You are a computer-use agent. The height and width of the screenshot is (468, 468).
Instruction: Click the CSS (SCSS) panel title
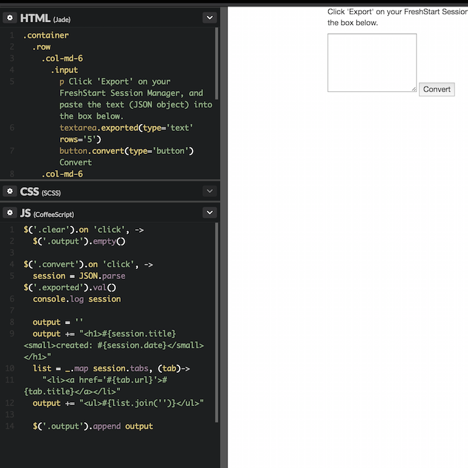pos(40,191)
